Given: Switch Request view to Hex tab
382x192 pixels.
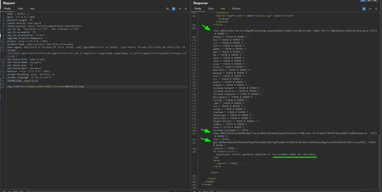Looking at the screenshot, I should (32, 8).
